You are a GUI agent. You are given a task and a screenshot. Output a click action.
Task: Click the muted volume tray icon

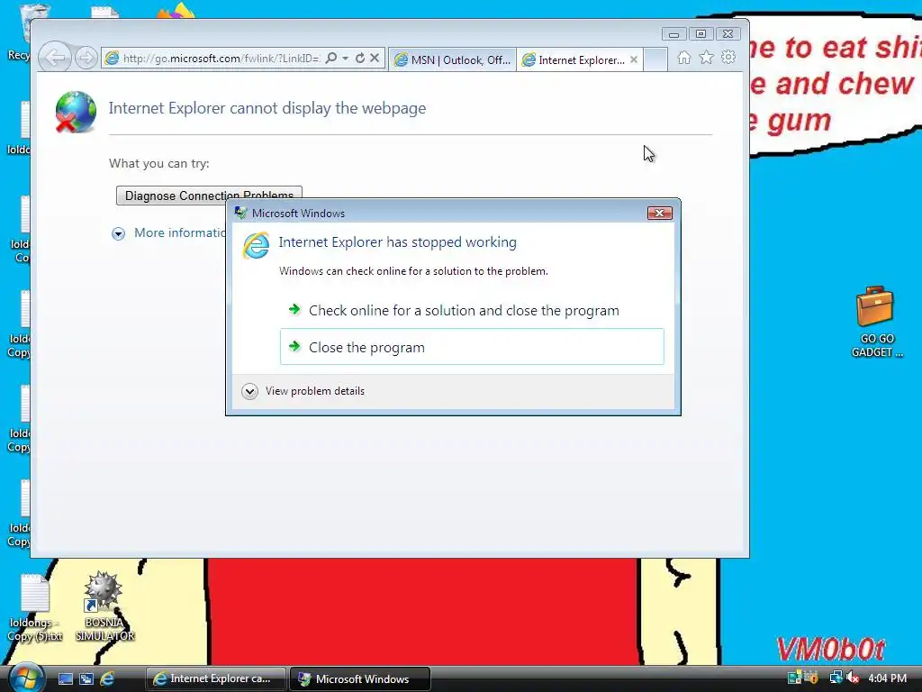853,678
